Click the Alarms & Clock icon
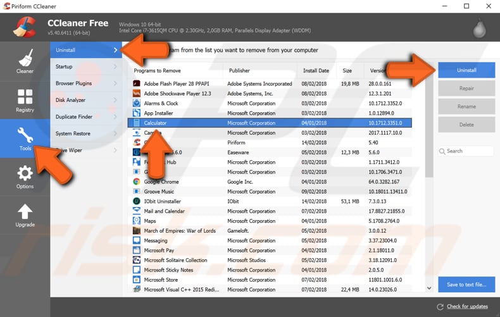Image resolution: width=500 pixels, height=317 pixels. (137, 103)
